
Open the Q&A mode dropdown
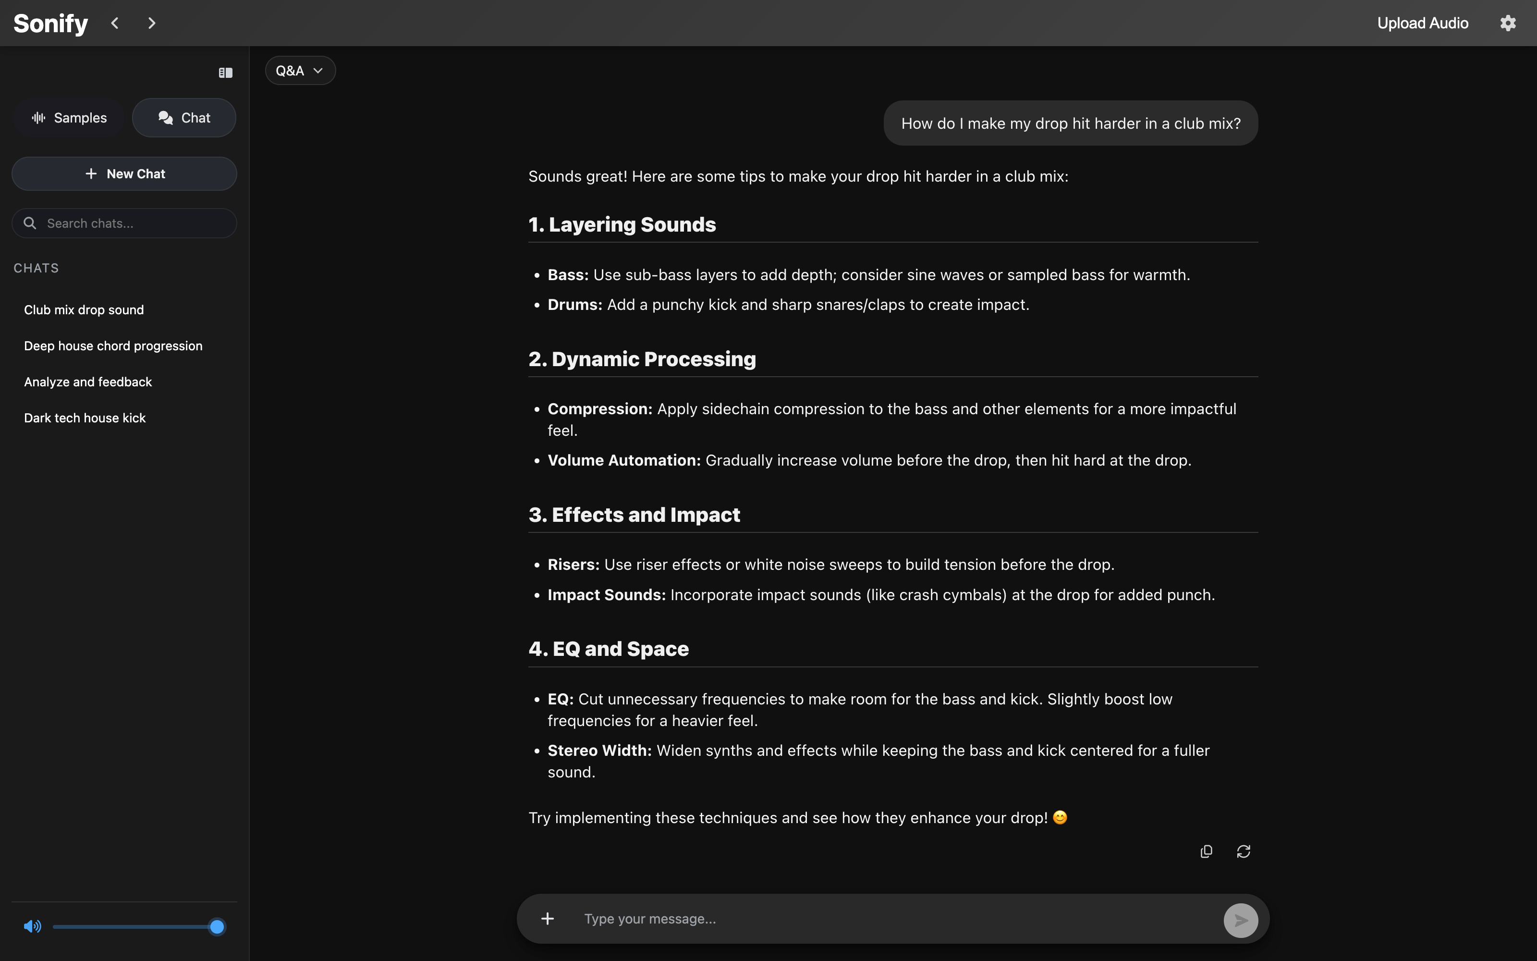click(x=300, y=70)
